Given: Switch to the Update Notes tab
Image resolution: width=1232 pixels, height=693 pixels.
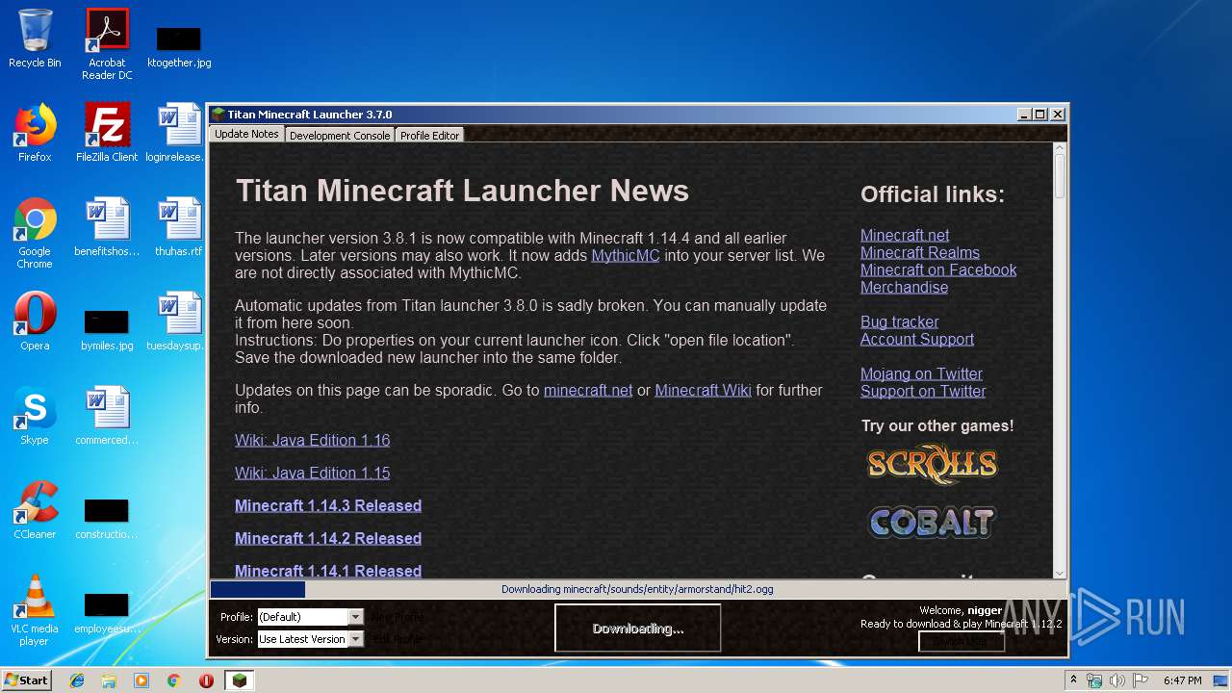Looking at the screenshot, I should (x=246, y=134).
